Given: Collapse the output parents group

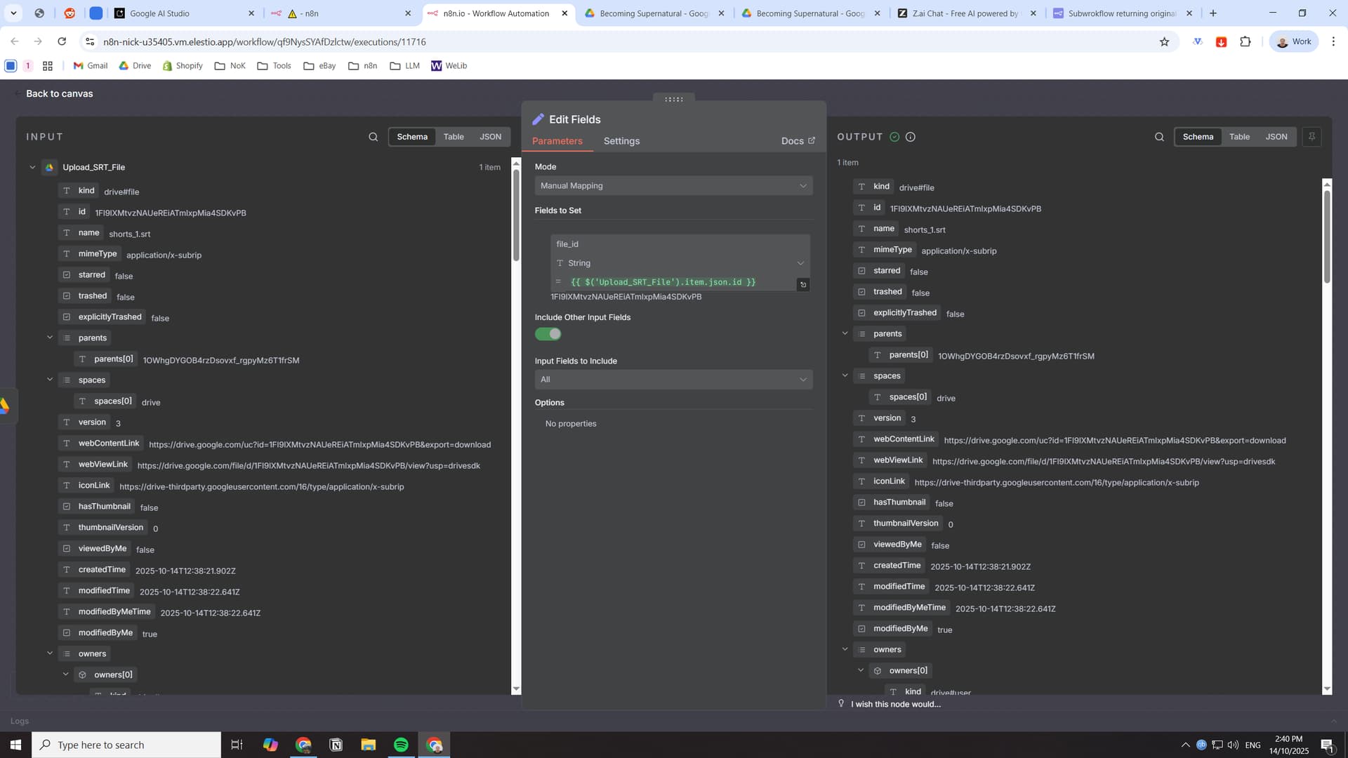Looking at the screenshot, I should 845,333.
